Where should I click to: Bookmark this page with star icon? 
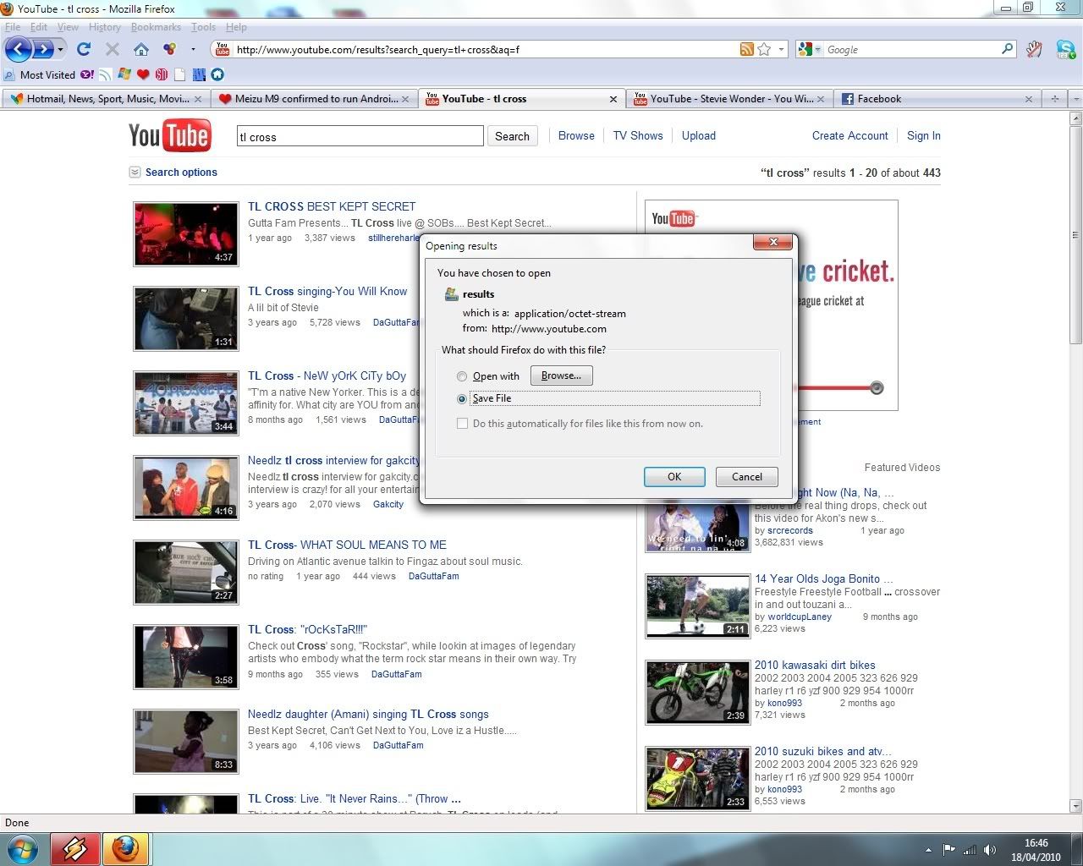tap(764, 49)
